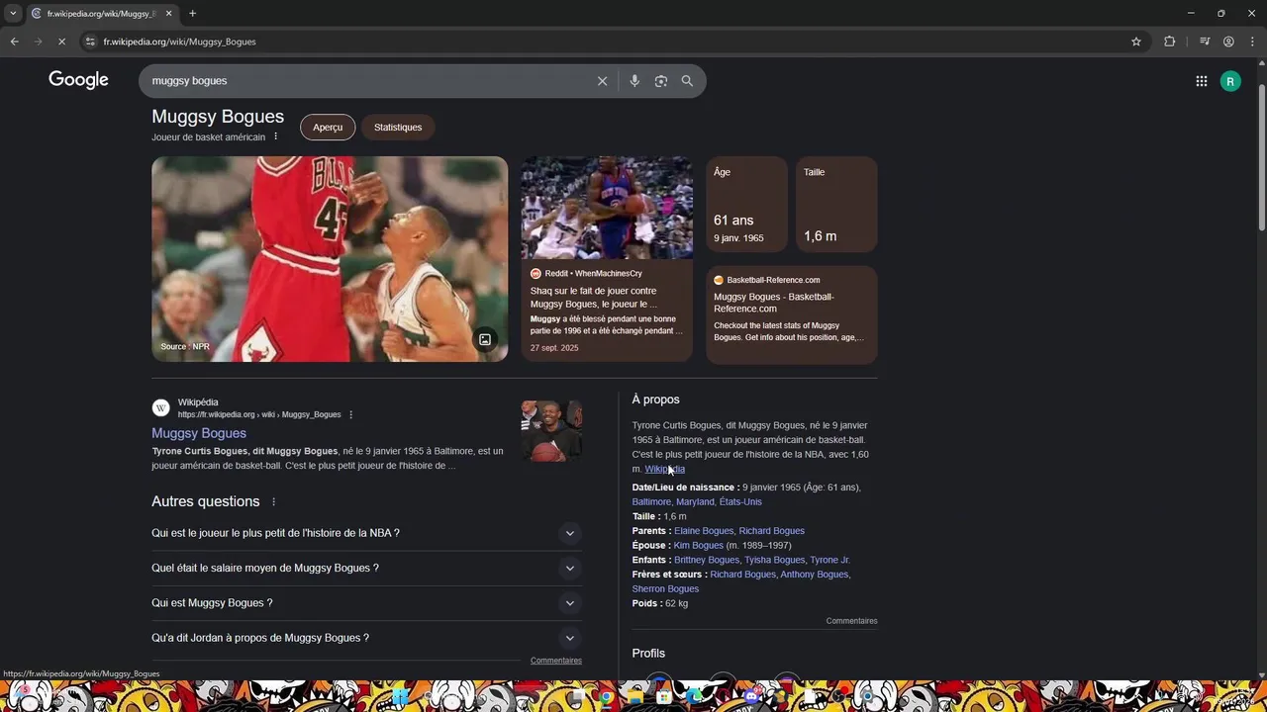Switch to the Statistiques tab
1267x712 pixels.
click(x=398, y=127)
